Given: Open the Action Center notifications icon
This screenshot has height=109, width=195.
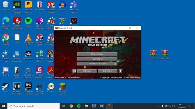Looking at the screenshot, I should tap(190, 106).
